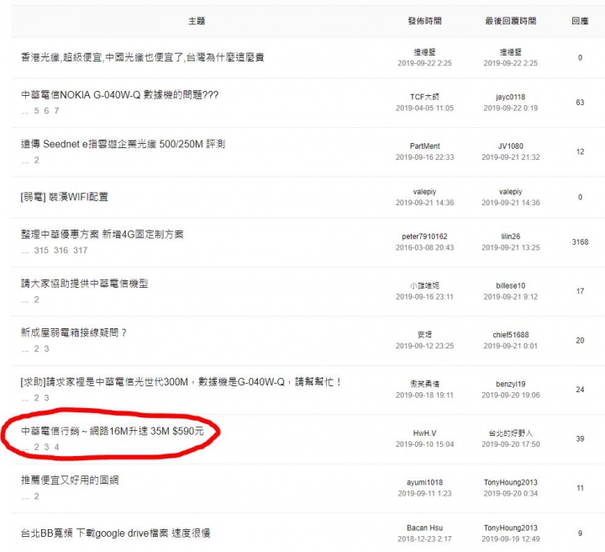The height and width of the screenshot is (552, 605).
Task: Click the posted date 2016-03-08 20:43
Action: click(424, 247)
